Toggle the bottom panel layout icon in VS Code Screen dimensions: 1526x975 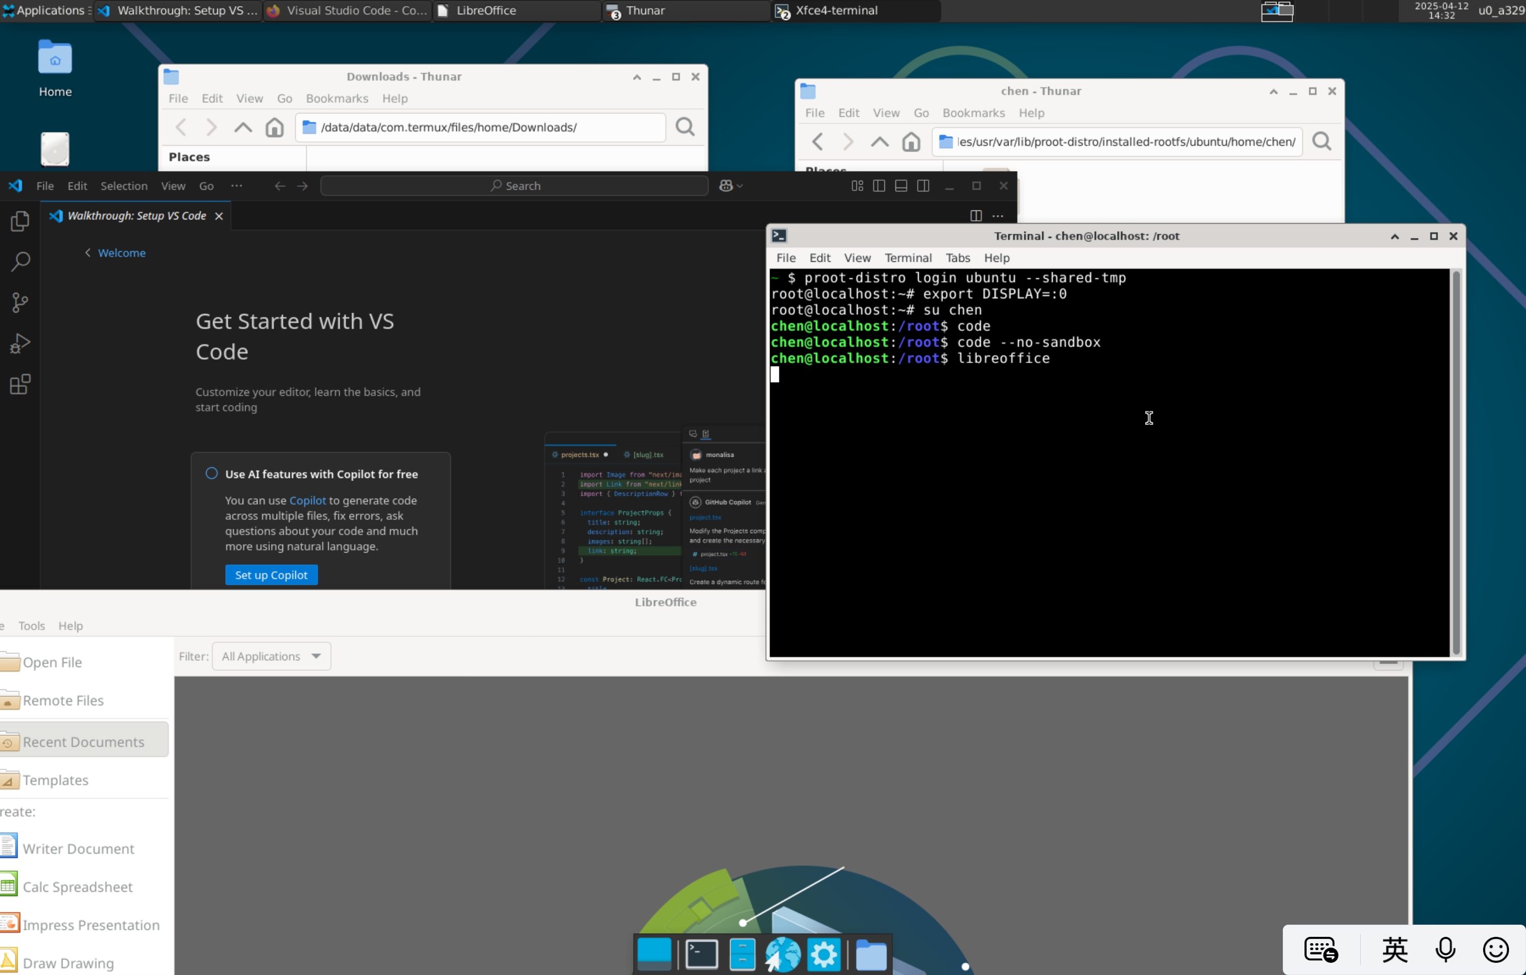tap(901, 186)
